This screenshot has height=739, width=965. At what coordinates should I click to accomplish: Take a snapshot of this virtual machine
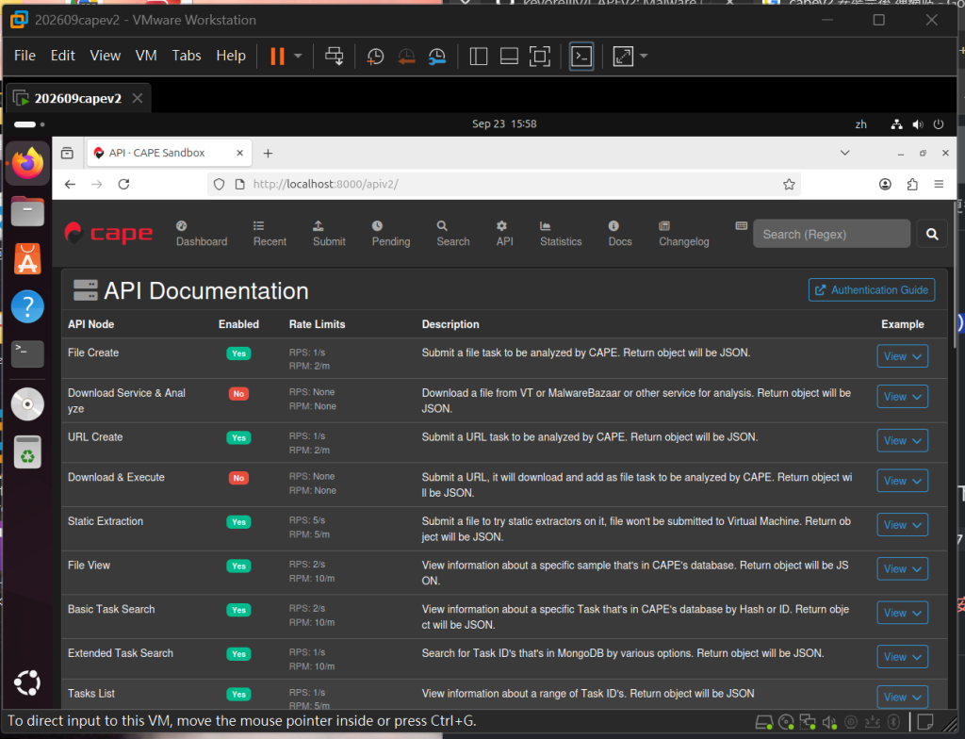(375, 57)
